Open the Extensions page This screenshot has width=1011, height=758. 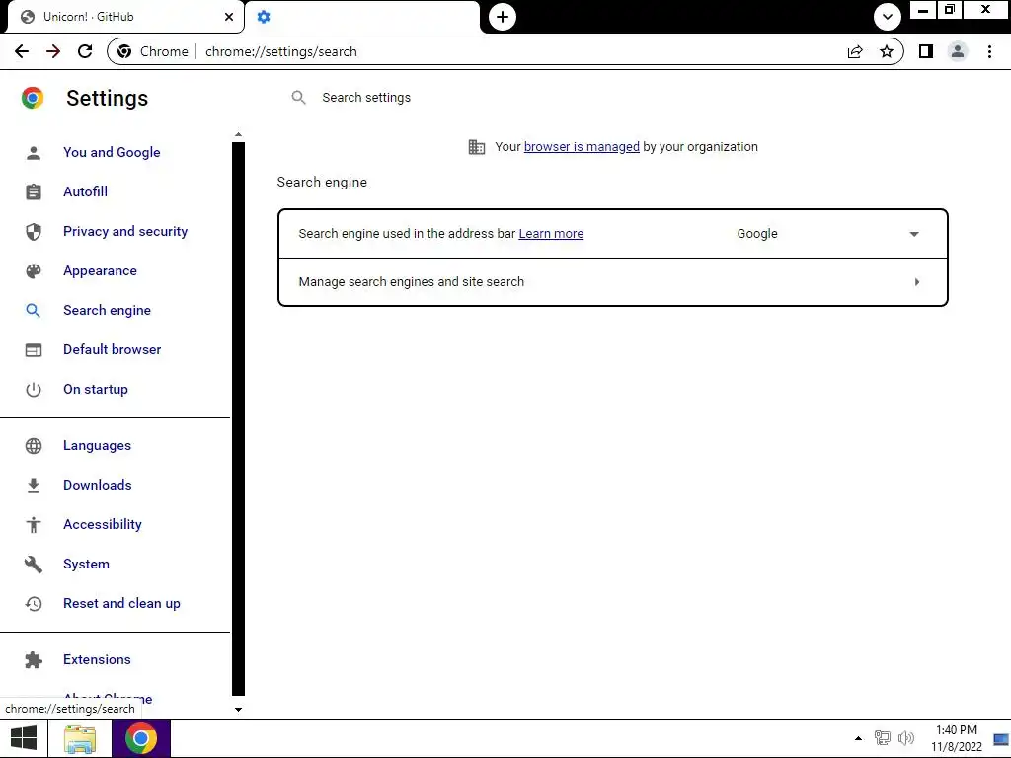click(97, 660)
